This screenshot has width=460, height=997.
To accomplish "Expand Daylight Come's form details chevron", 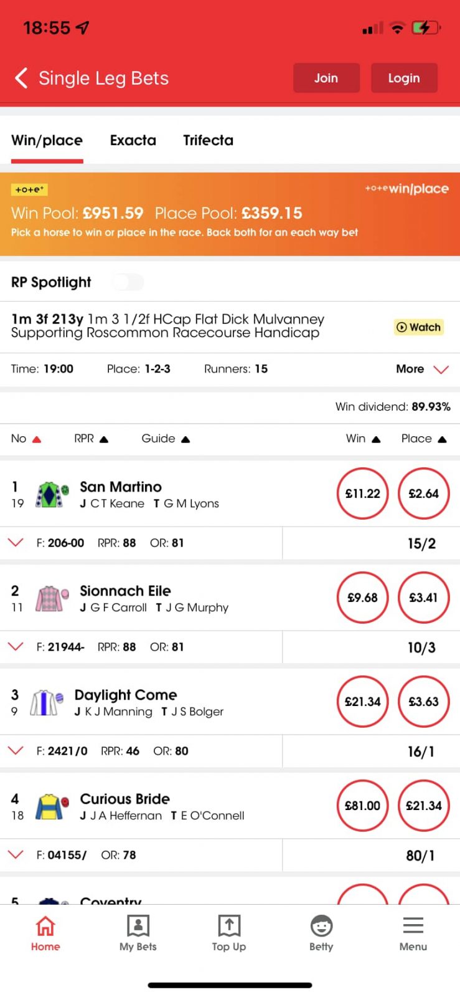I will 16,751.
